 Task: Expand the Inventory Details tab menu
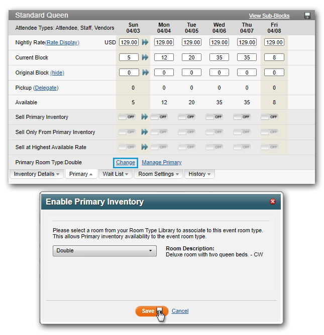[37, 174]
